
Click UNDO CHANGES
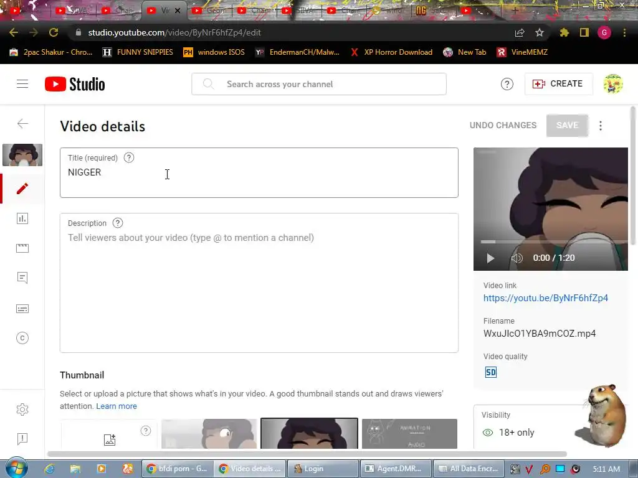click(x=503, y=125)
